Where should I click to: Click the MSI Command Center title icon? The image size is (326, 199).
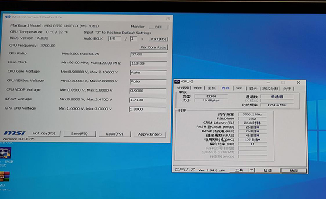8,17
